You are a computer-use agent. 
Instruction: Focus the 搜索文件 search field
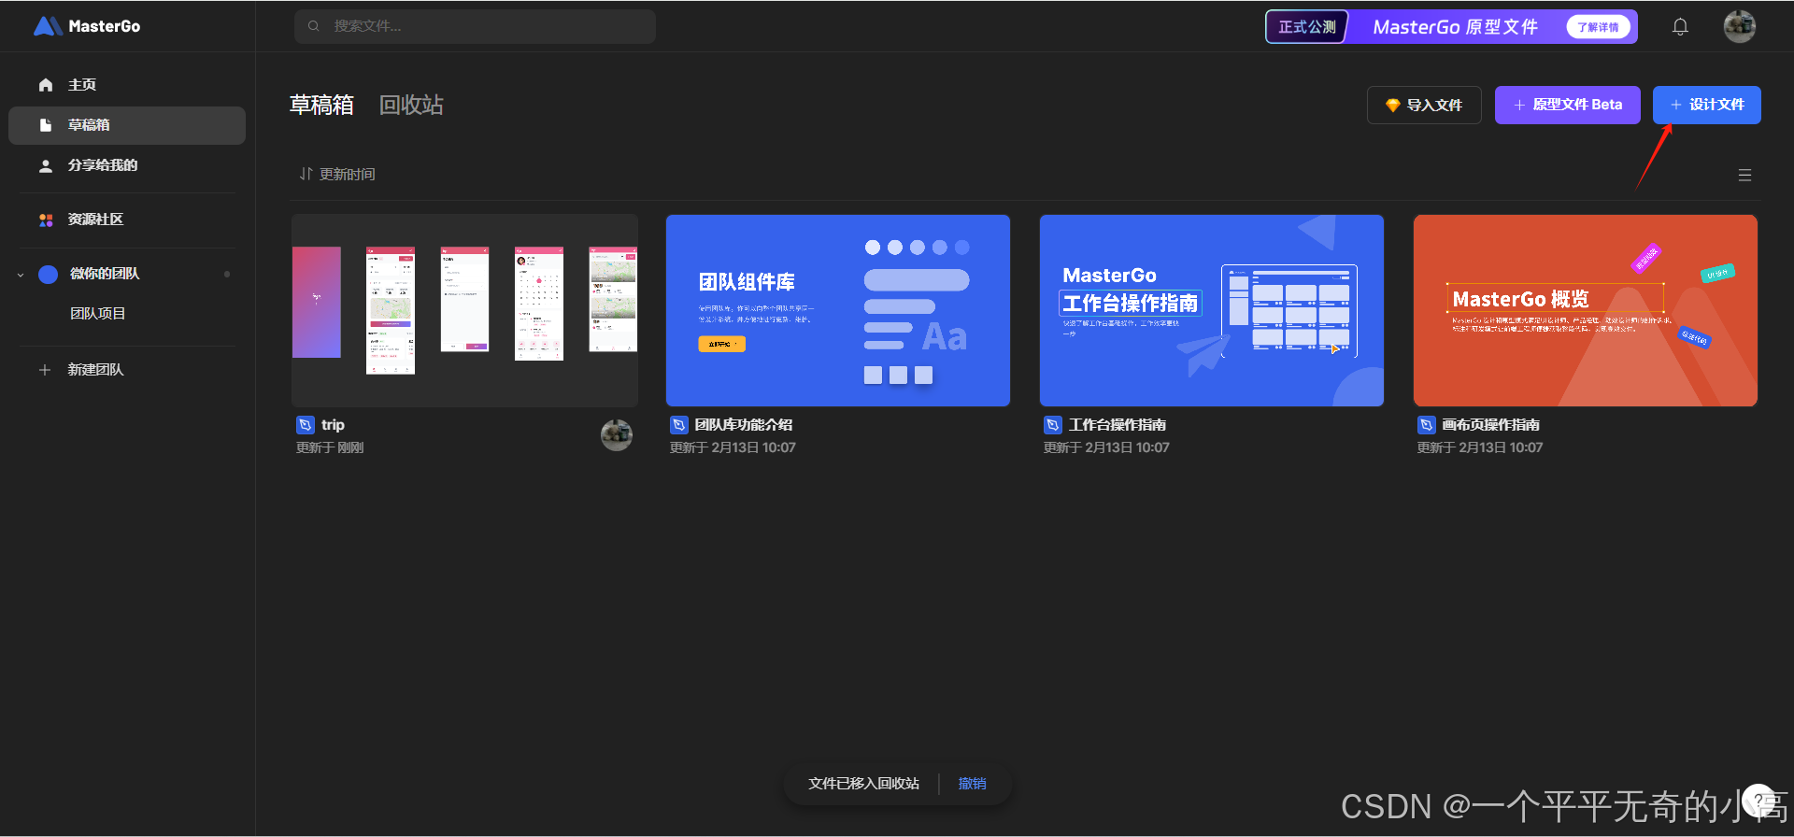(475, 26)
